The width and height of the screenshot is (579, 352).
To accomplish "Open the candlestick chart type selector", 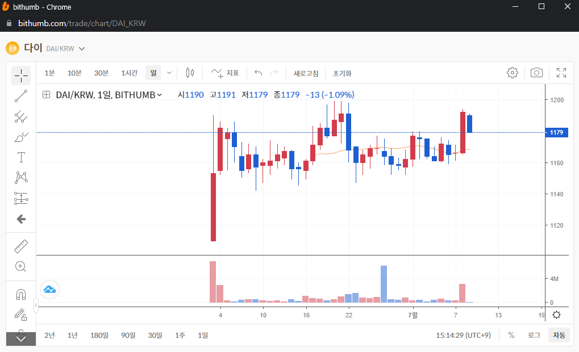I will click(x=190, y=73).
